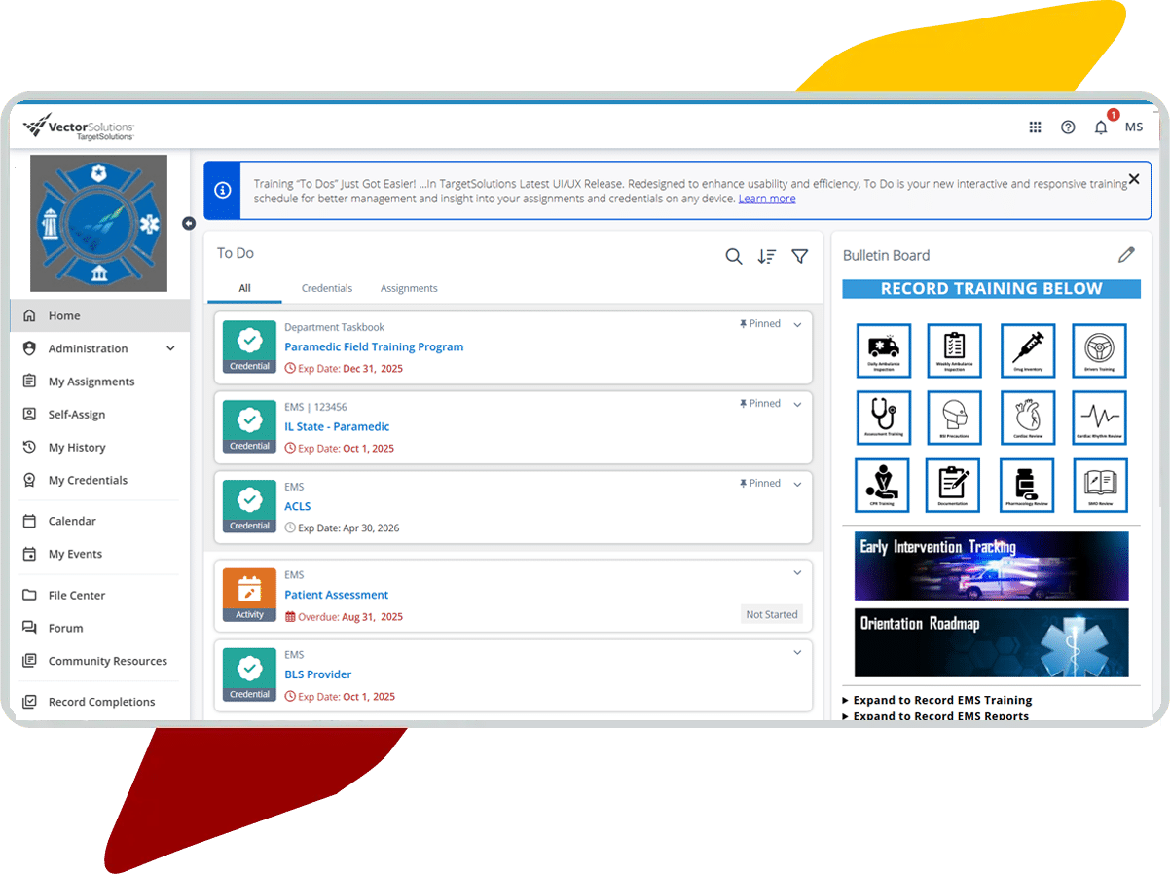Expand the Administration menu chevron
The height and width of the screenshot is (874, 1170).
[x=170, y=347]
